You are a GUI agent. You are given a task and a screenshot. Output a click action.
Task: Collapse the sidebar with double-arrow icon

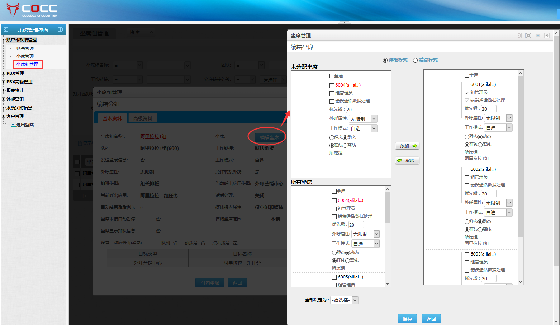(x=6, y=30)
